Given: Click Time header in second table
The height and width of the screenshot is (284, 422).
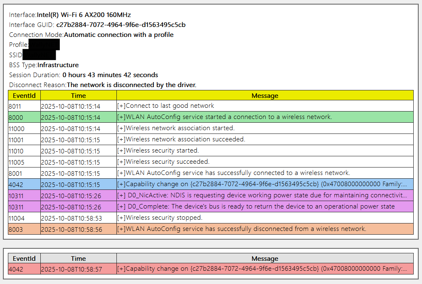Looking at the screenshot, I should [78, 258].
